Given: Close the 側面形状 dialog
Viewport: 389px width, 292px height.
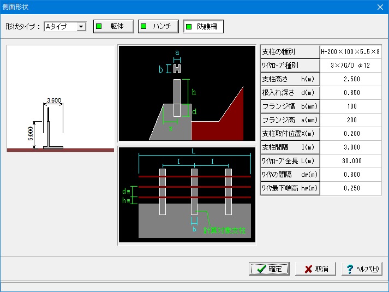Looking at the screenshot, I should pos(380,7).
